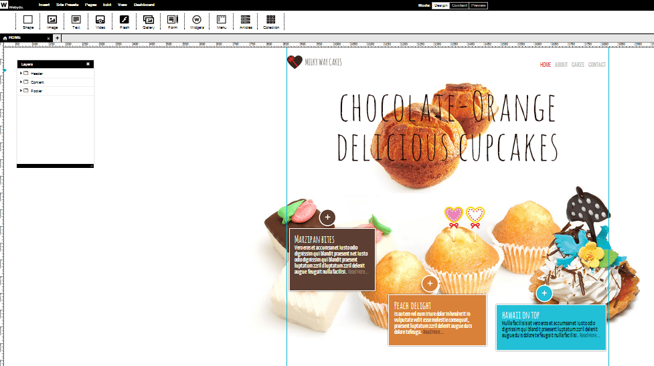Switch to Preview mode
654x366 pixels.
click(x=479, y=5)
